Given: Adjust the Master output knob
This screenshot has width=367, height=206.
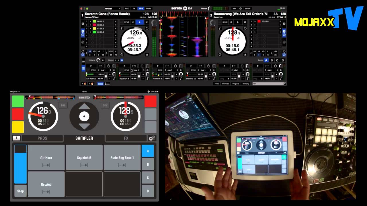Looking at the screenshot, I should tap(209, 9).
